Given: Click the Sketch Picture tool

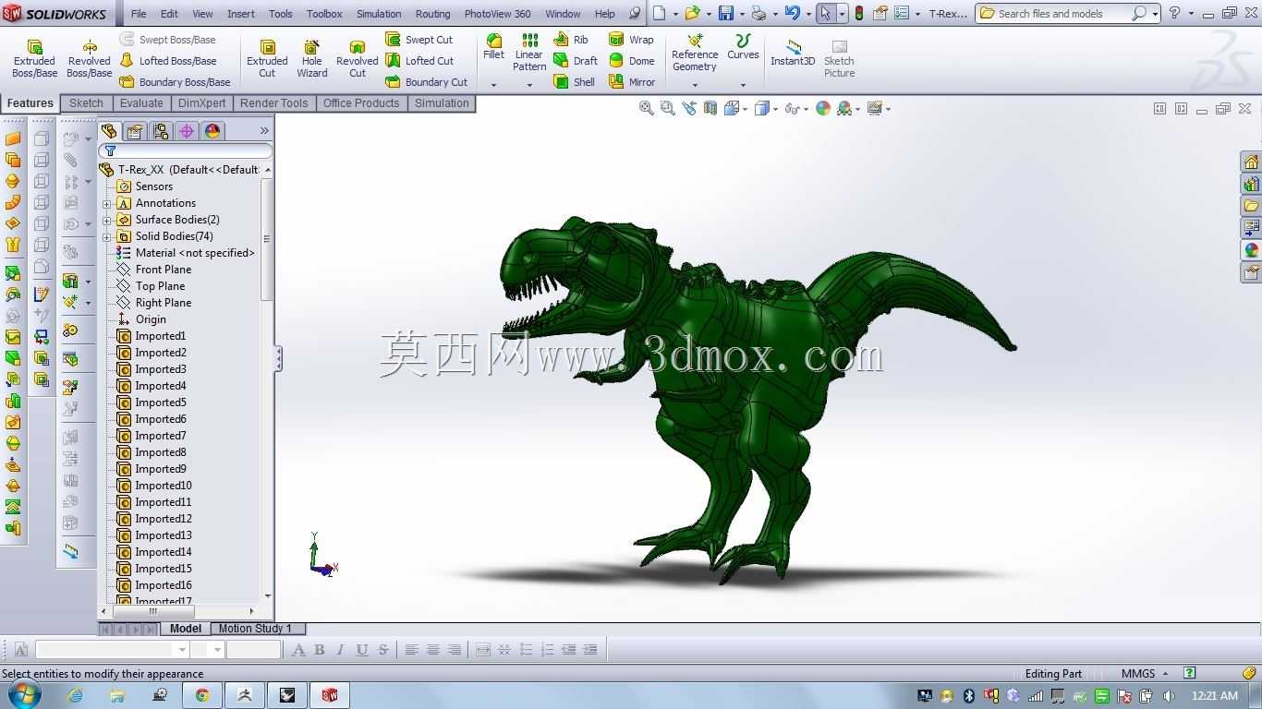Looking at the screenshot, I should (839, 58).
